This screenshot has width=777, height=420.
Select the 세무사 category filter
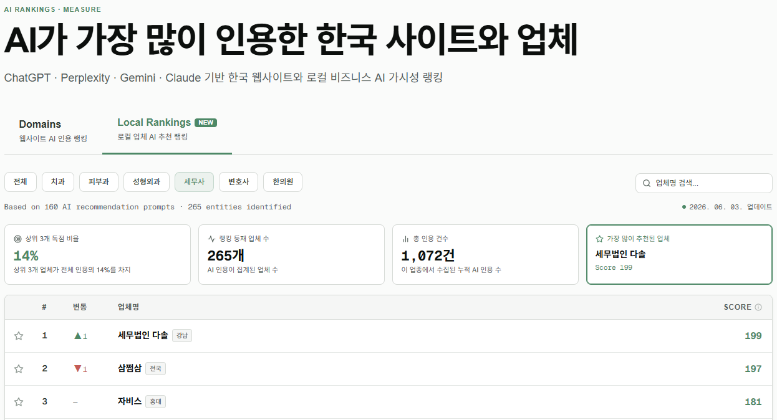tap(194, 182)
